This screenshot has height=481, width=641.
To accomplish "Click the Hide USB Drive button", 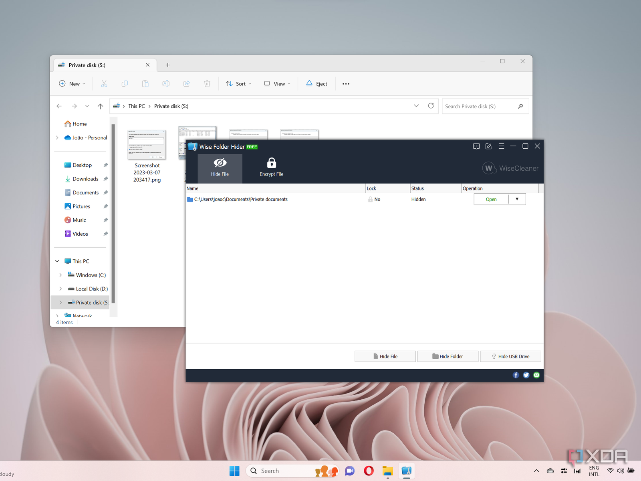I will pos(510,356).
